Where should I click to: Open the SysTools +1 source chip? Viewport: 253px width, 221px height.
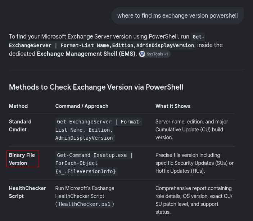[155, 54]
